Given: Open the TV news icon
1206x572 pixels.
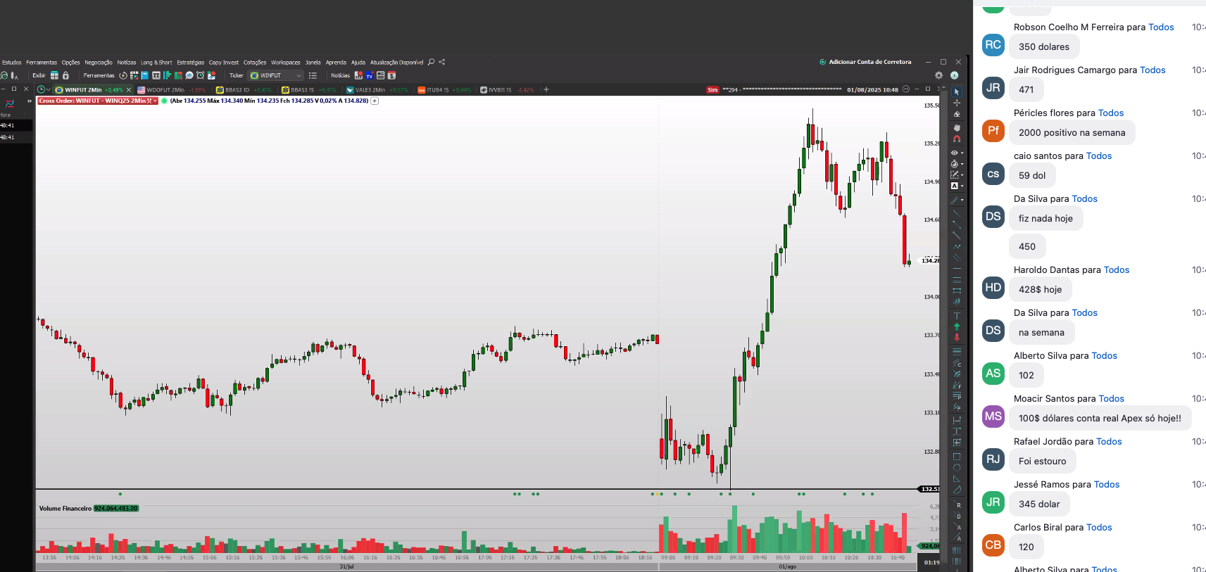Looking at the screenshot, I should click(x=370, y=75).
